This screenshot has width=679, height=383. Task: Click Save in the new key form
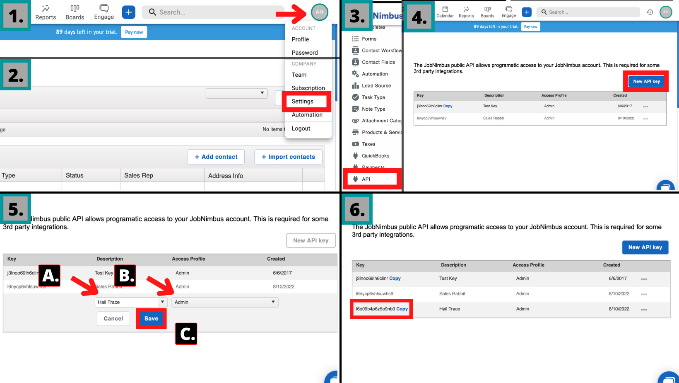pos(151,319)
